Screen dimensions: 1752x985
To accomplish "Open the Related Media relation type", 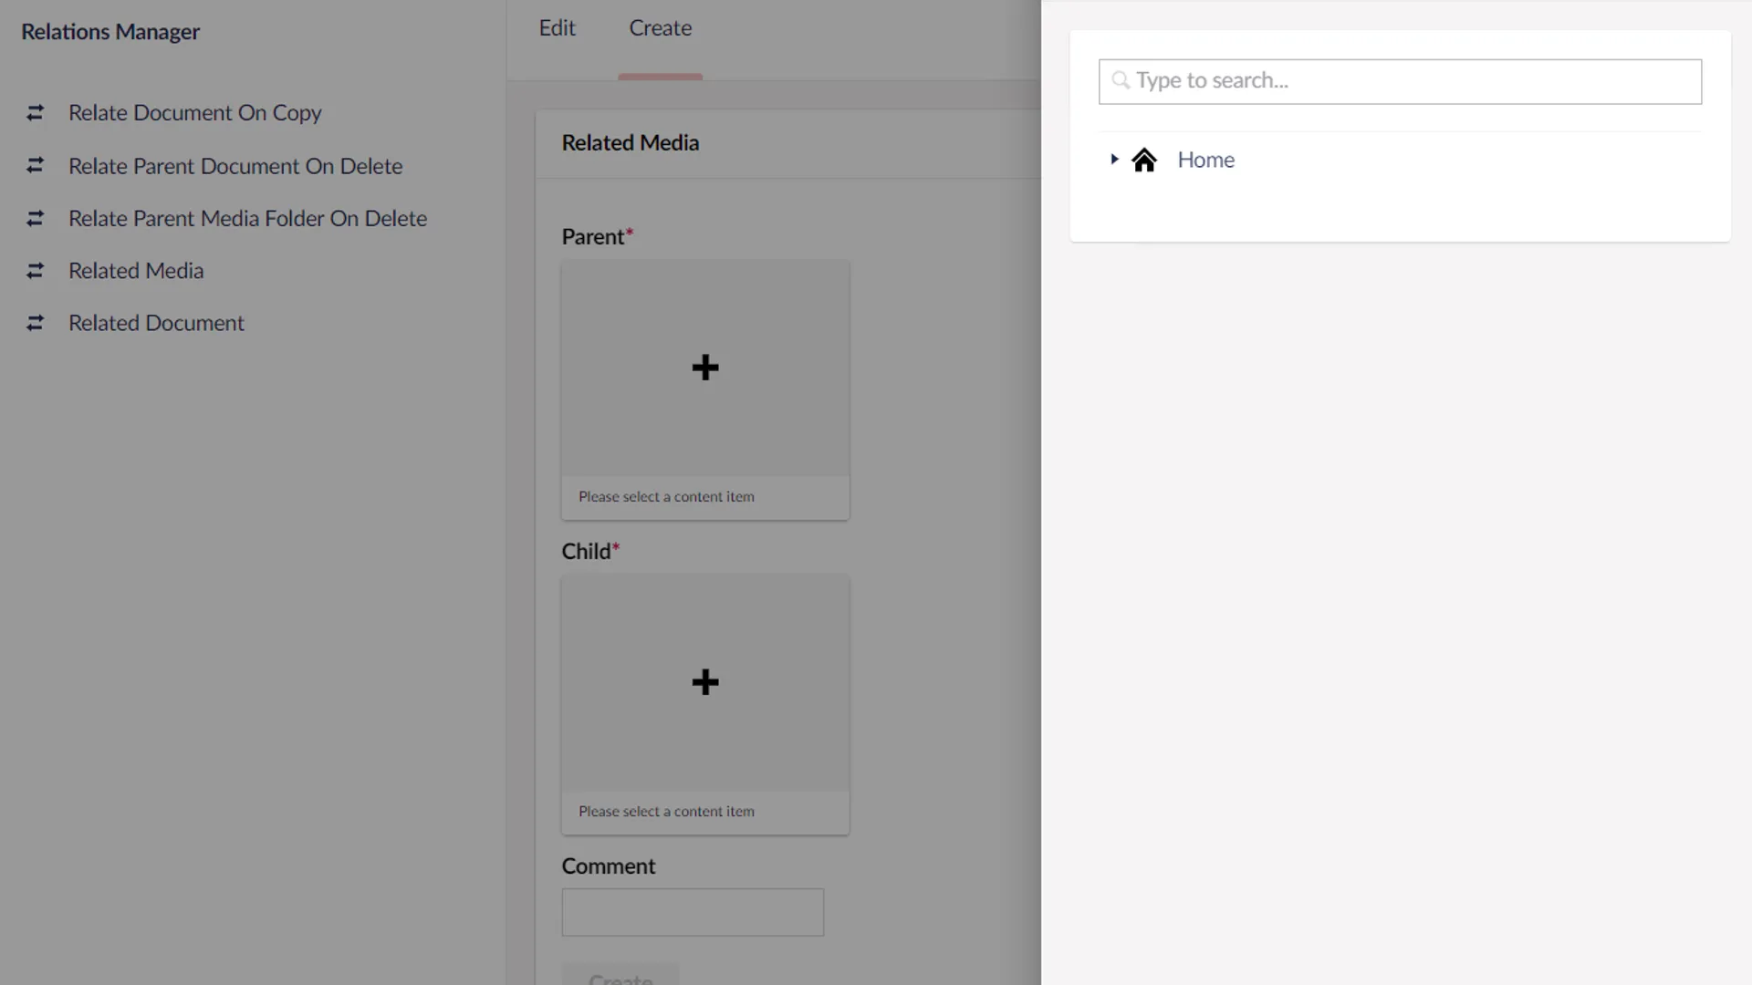I will click(136, 271).
